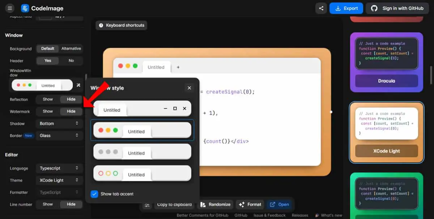Click Copy to clipboard
Screen dimensions: 434x219
(174, 205)
